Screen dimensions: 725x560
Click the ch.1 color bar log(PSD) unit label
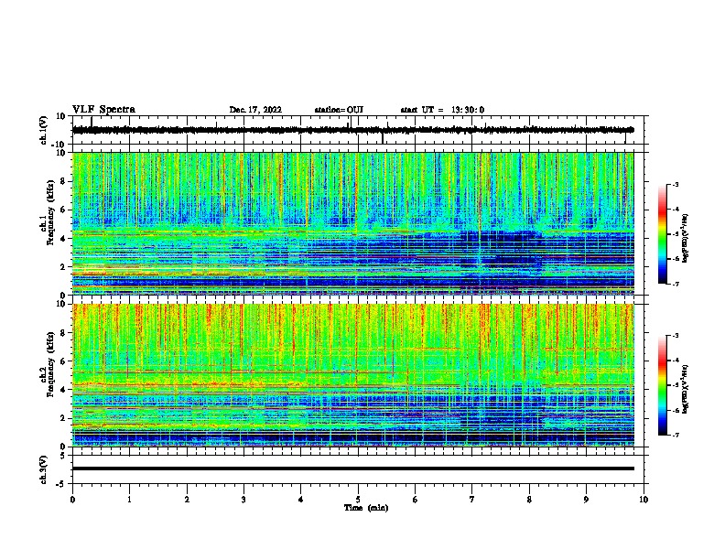coord(686,238)
